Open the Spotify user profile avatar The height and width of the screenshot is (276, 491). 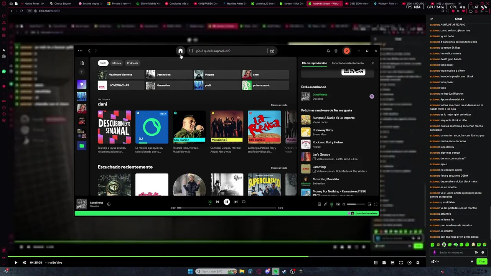coord(346,51)
